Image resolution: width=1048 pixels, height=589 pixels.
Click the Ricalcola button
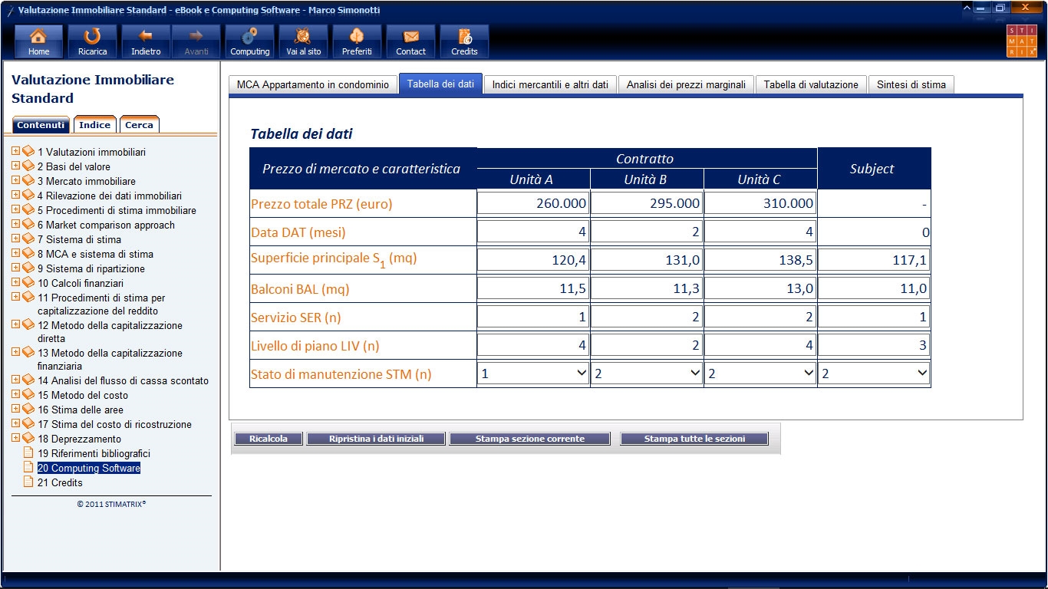coord(269,439)
